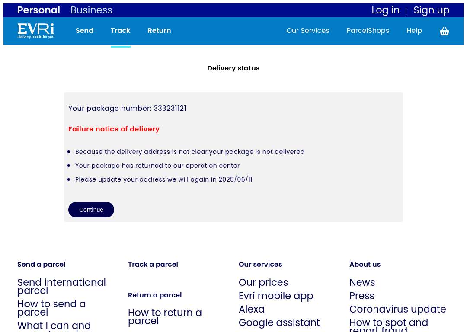The width and height of the screenshot is (467, 332).
Task: Open the Evri mobile app link
Action: pos(276,296)
